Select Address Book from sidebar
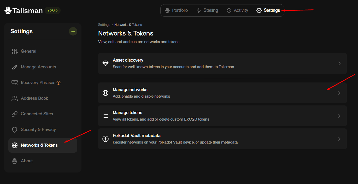The height and width of the screenshot is (184, 358). (x=34, y=98)
